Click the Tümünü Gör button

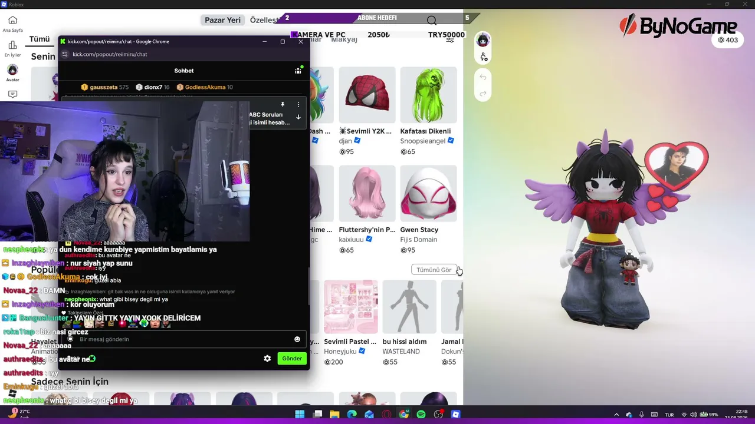click(434, 270)
